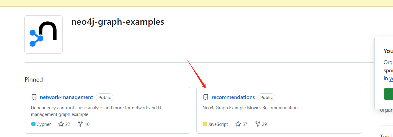Screen dimensions: 393x137
Task: Click the Movies Recommendation description text
Action: [x=250, y=108]
